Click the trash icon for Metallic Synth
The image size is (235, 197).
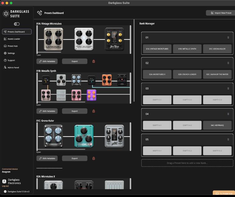pos(93,111)
